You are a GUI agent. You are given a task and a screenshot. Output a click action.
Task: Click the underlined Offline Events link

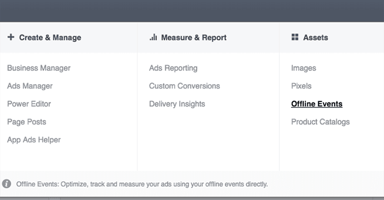click(x=317, y=104)
